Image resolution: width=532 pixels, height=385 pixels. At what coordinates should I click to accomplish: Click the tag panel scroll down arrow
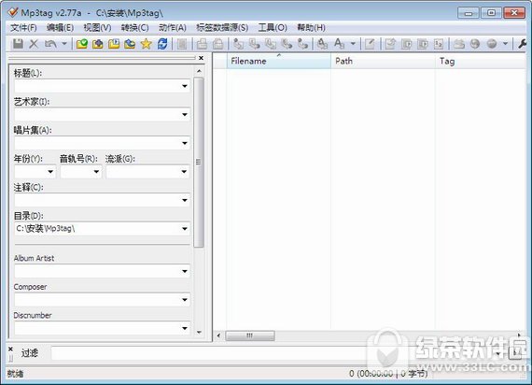coord(199,333)
